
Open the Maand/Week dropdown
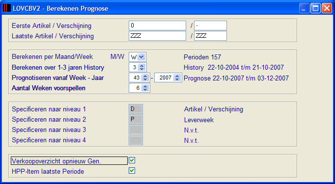pyautogui.click(x=141, y=57)
